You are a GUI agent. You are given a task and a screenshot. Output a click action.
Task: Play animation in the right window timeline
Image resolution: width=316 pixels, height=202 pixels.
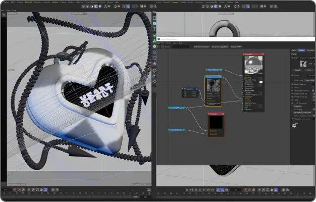tap(200, 190)
